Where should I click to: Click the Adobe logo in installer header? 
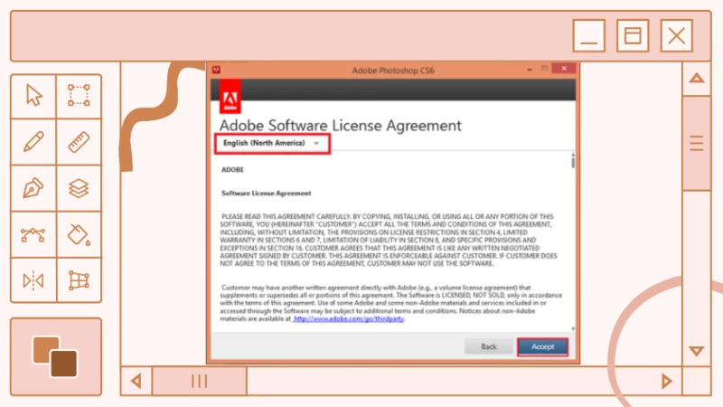click(230, 99)
